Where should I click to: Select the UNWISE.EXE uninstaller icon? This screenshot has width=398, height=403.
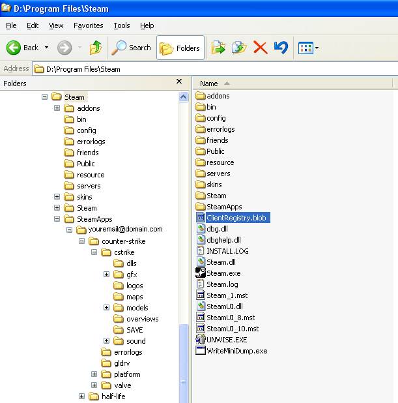tap(201, 340)
